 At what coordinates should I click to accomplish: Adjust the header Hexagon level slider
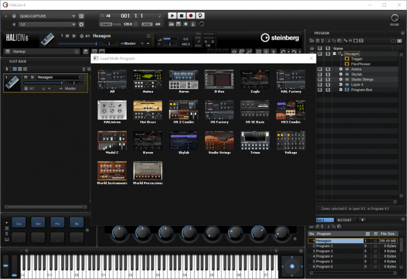[77, 44]
